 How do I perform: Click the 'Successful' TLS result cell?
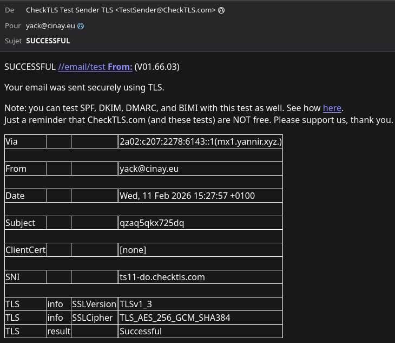[x=141, y=331]
